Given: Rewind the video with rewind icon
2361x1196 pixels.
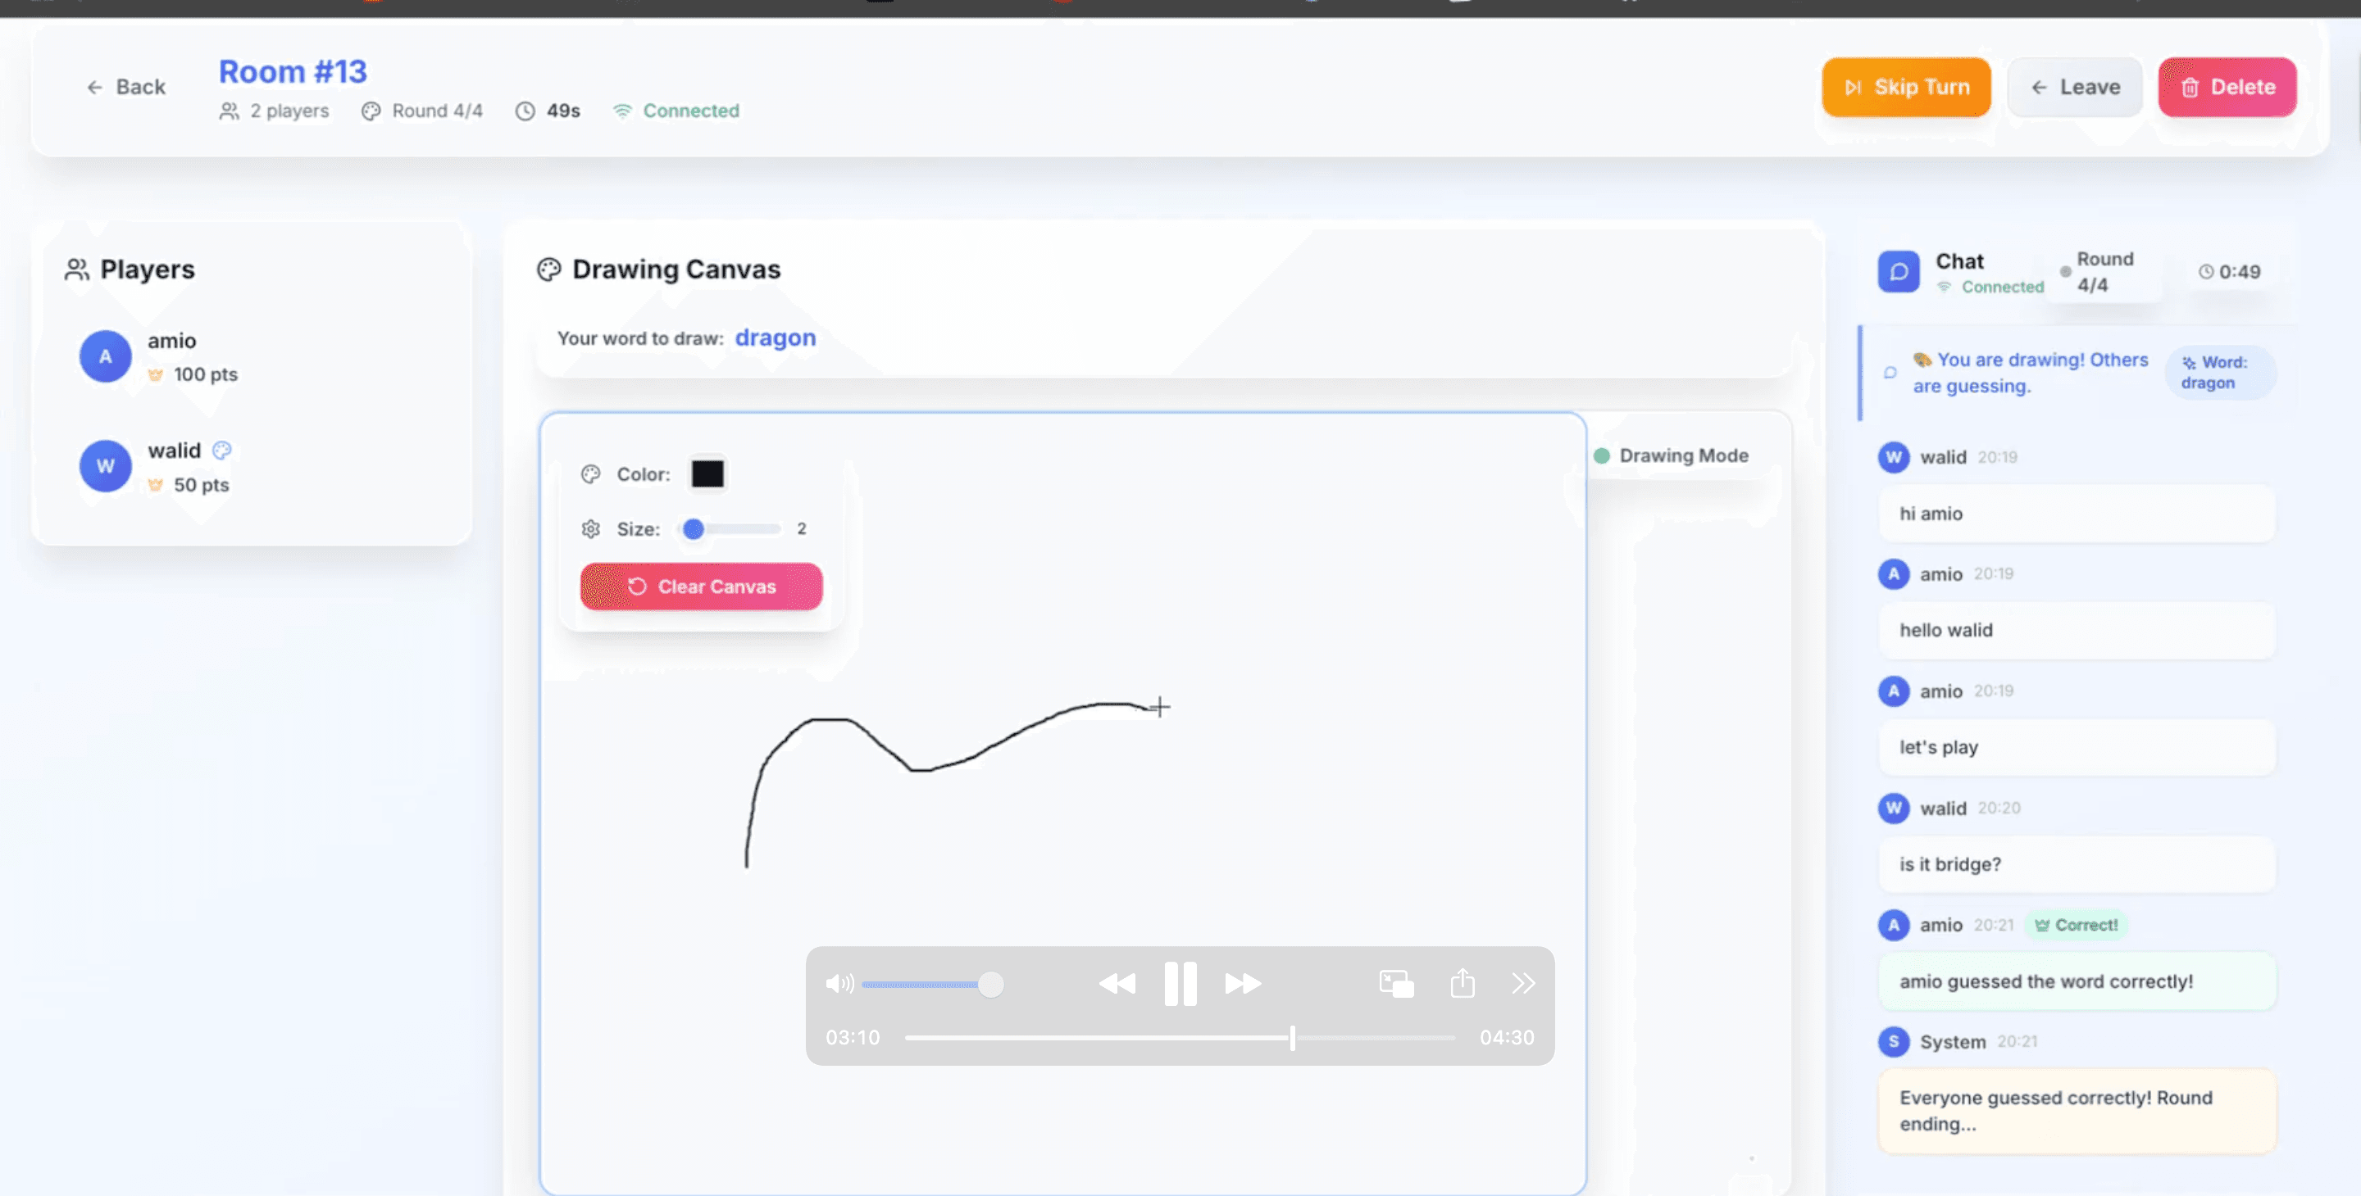Looking at the screenshot, I should tap(1117, 984).
